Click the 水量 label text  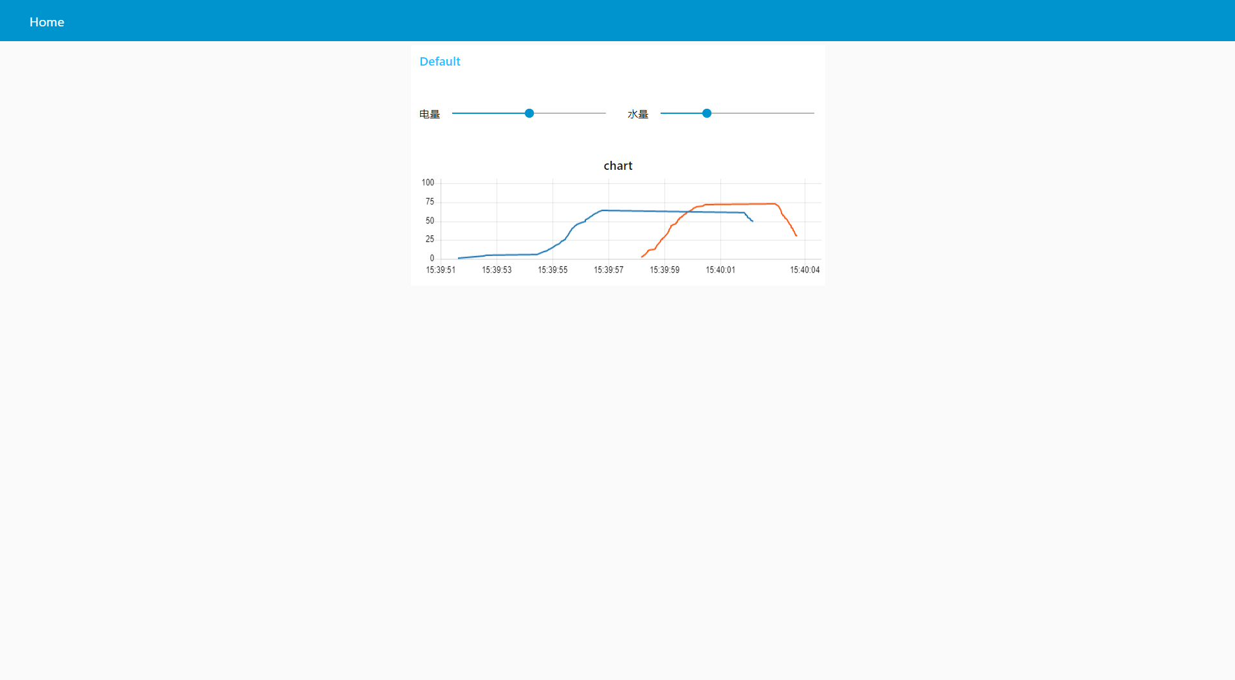click(x=637, y=113)
